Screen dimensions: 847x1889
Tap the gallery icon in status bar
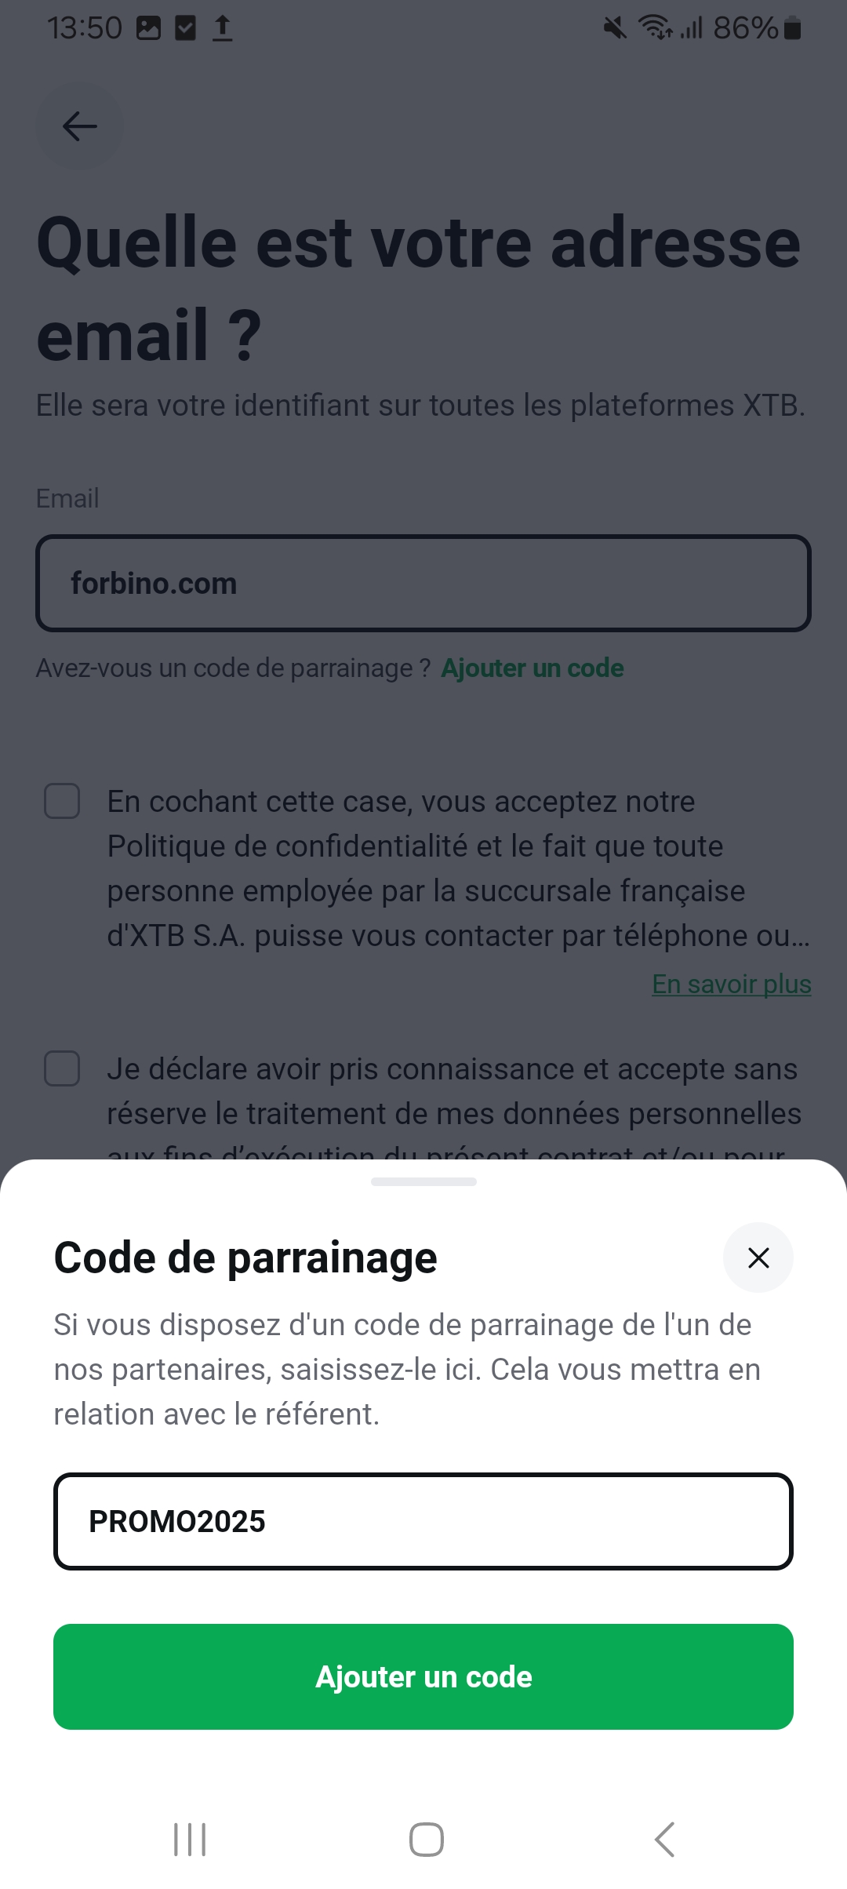148,29
